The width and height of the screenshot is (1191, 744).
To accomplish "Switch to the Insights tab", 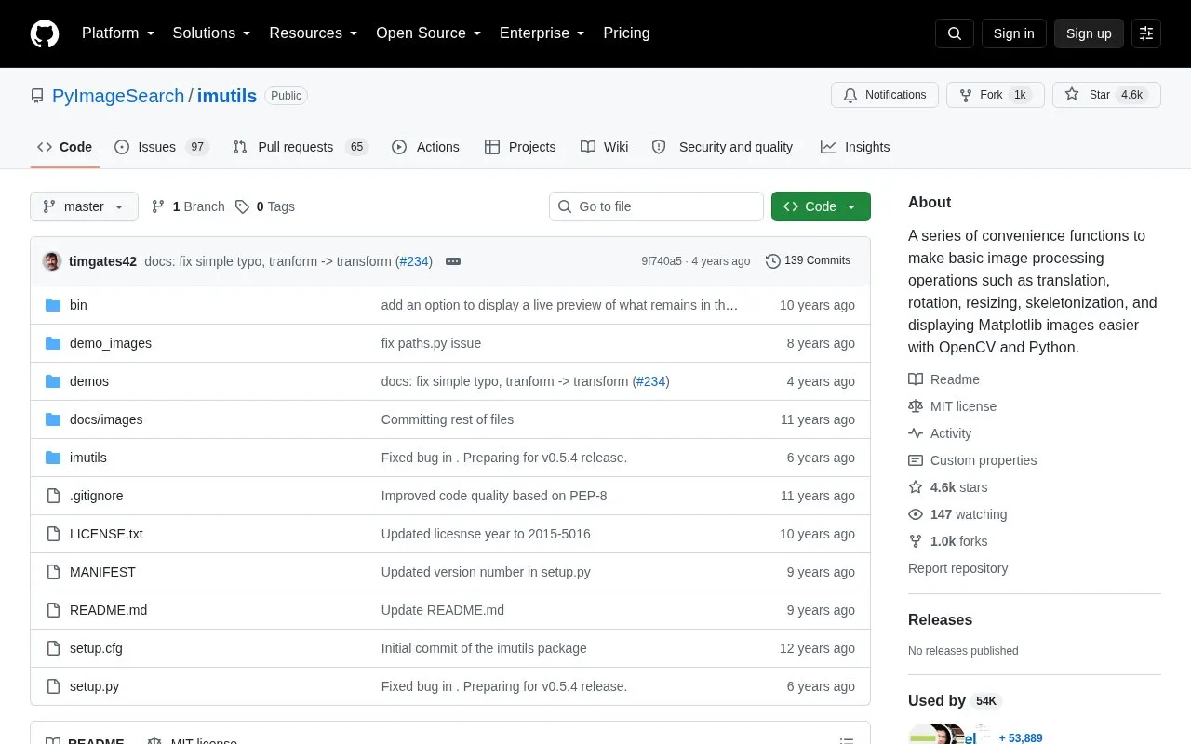I will [x=855, y=147].
